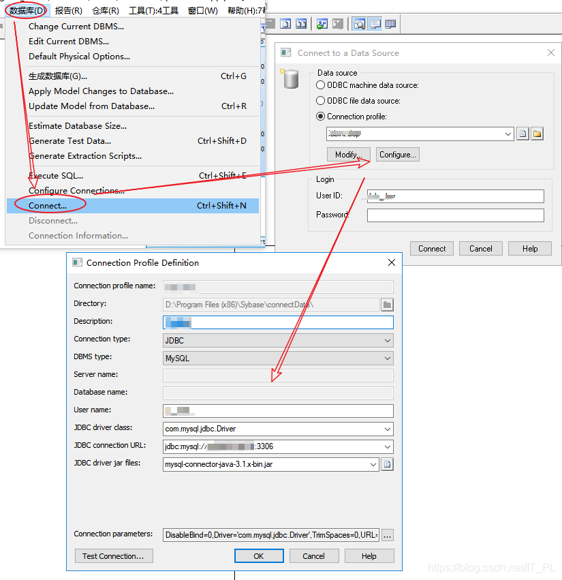This screenshot has width=562, height=580.
Task: Expand the DBMS type MySQL dropdown
Action: [x=387, y=358]
